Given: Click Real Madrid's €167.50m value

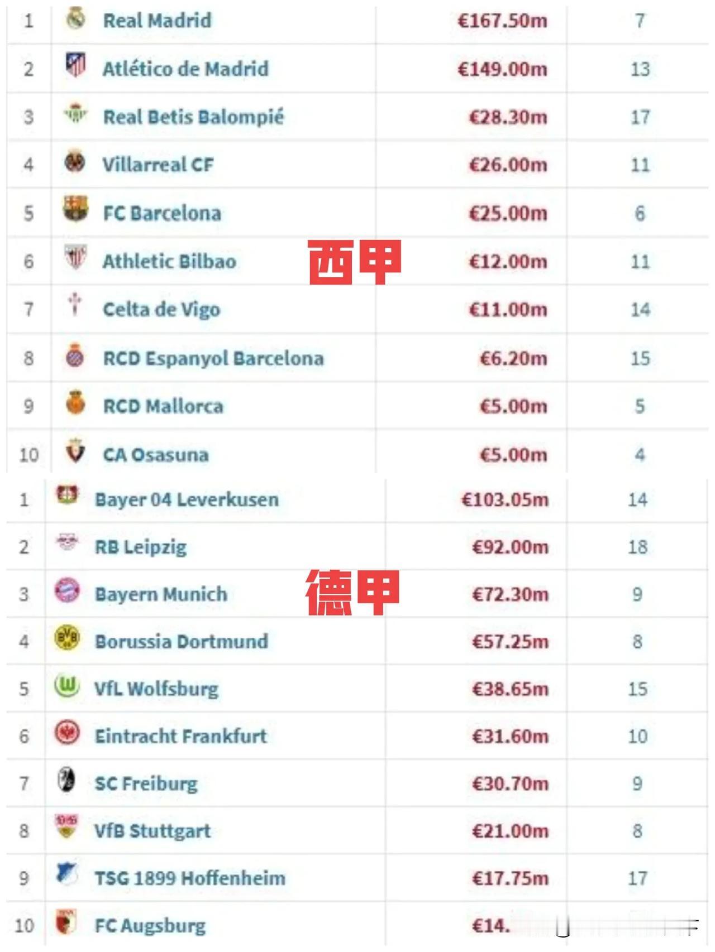Looking at the screenshot, I should tap(502, 21).
